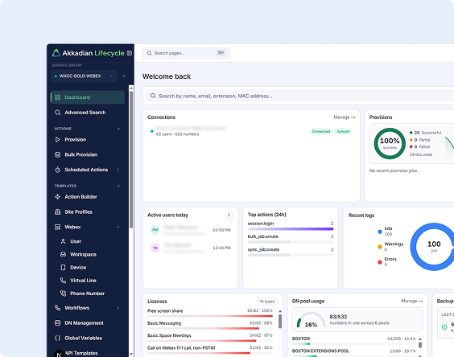This screenshot has height=357, width=454.
Task: Select the TB user avatar
Action: click(155, 248)
